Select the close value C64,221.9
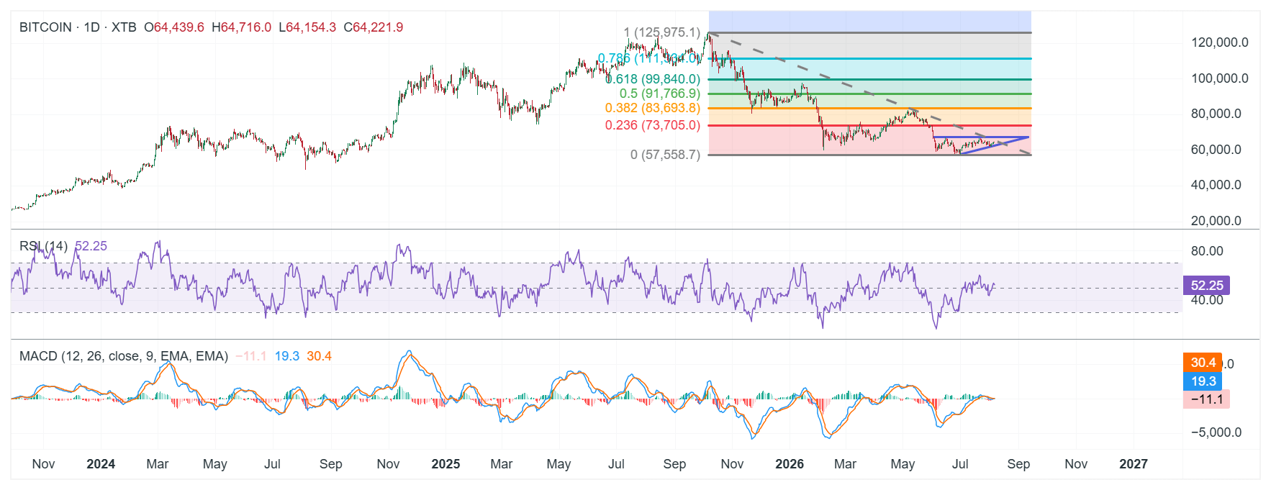Viewport: 1271px width, 490px height. coord(374,27)
